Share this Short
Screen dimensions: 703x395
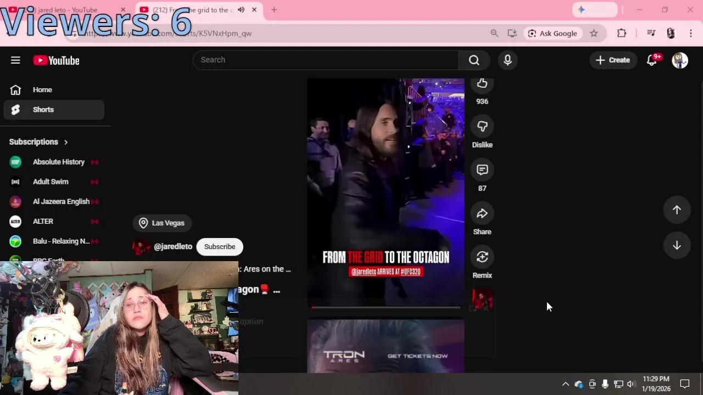tap(482, 213)
